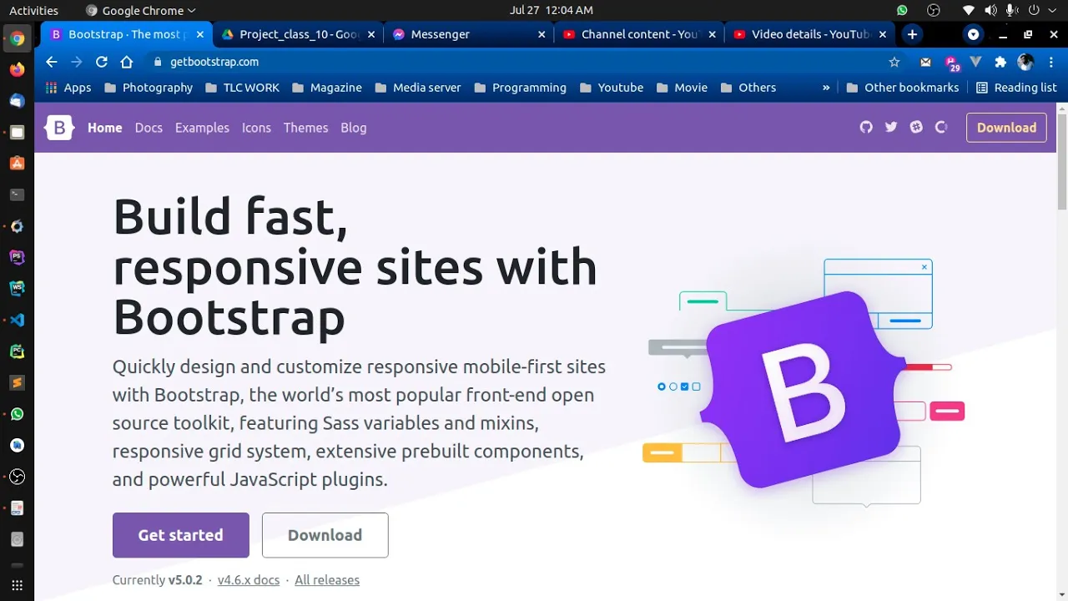The width and height of the screenshot is (1068, 601).
Task: Open the Bootstrap GitHub icon link
Action: click(866, 127)
